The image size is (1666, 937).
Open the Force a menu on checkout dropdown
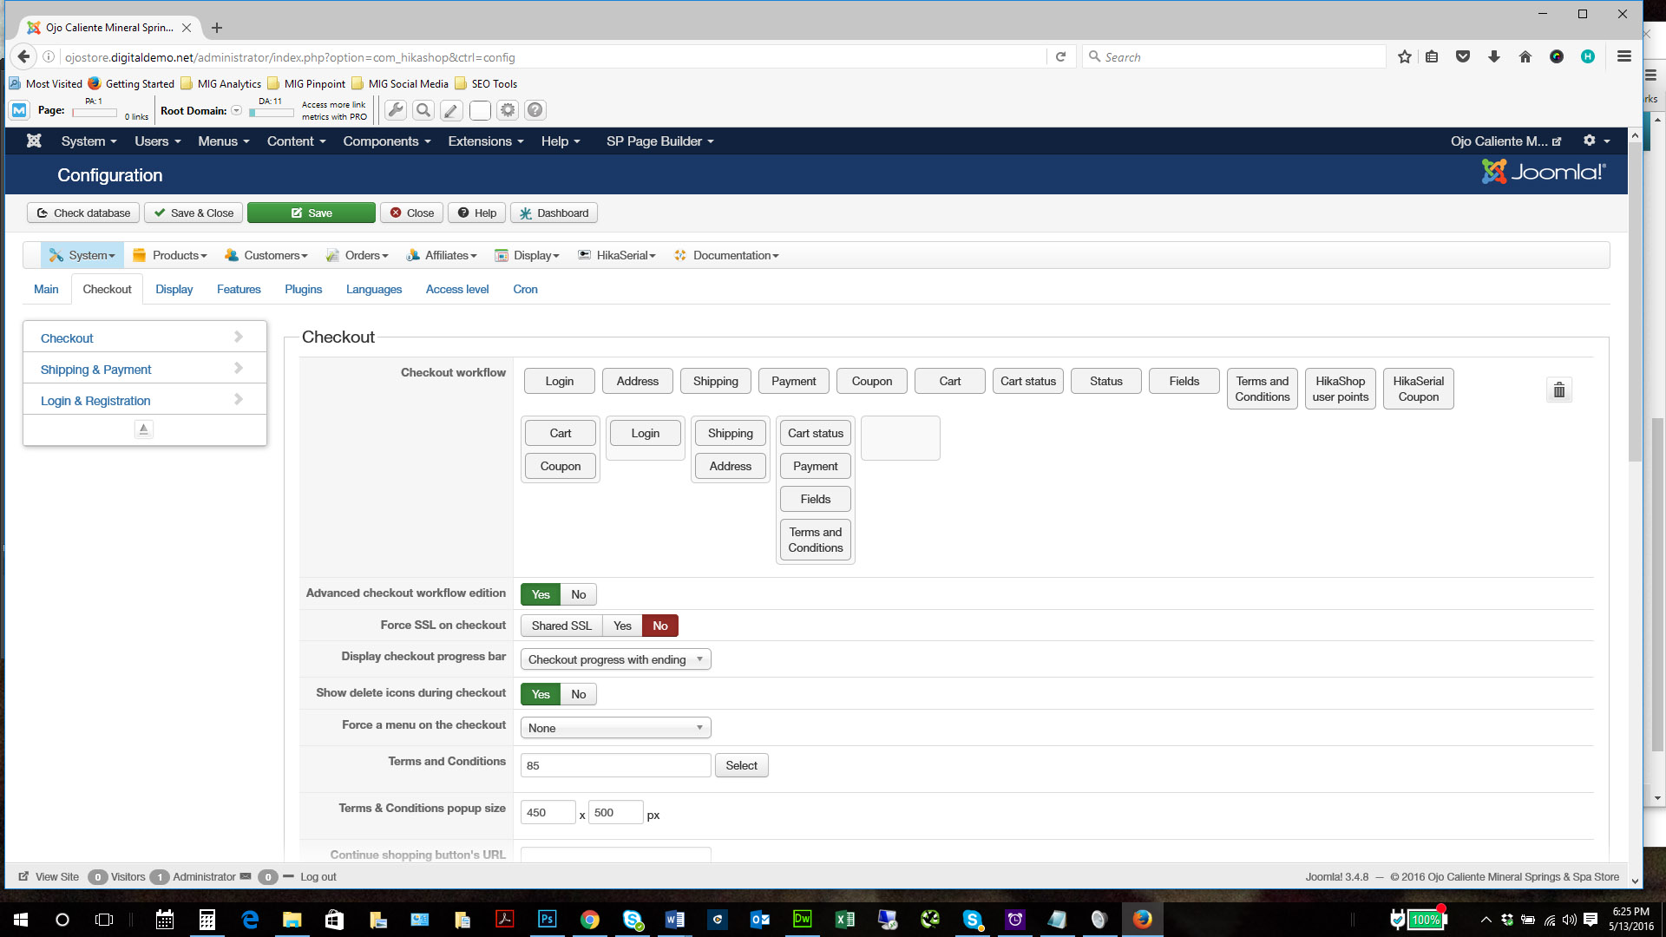[615, 728]
